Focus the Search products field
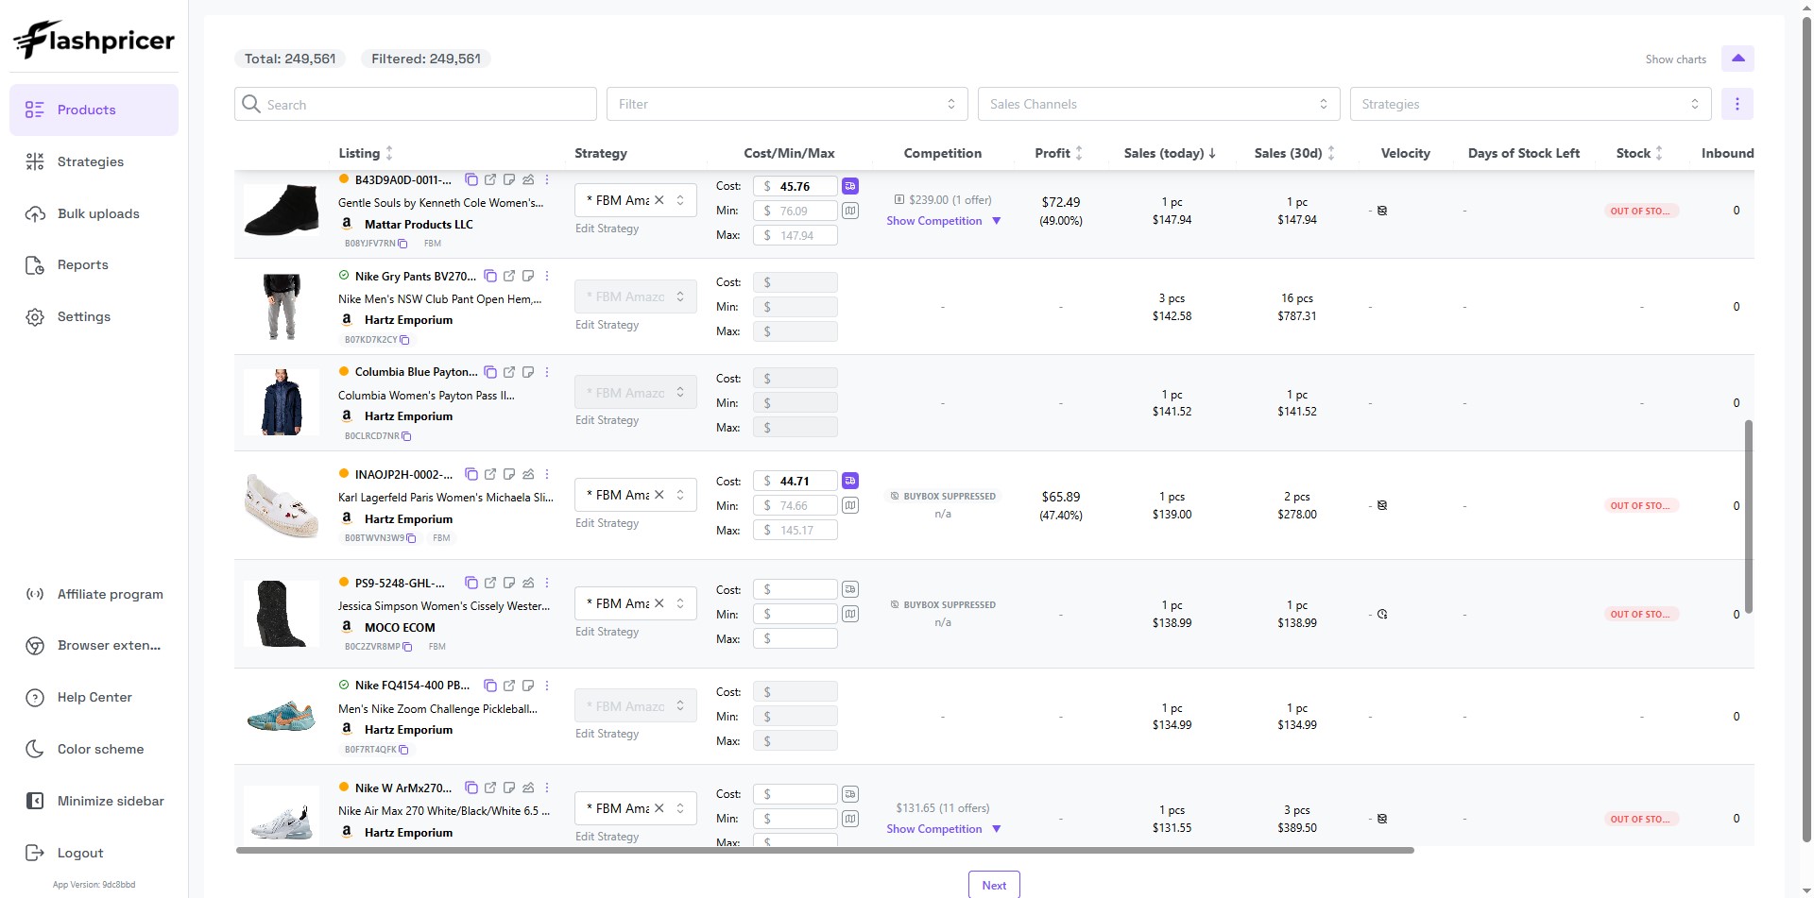Screen dimensions: 1814x898 tap(416, 104)
